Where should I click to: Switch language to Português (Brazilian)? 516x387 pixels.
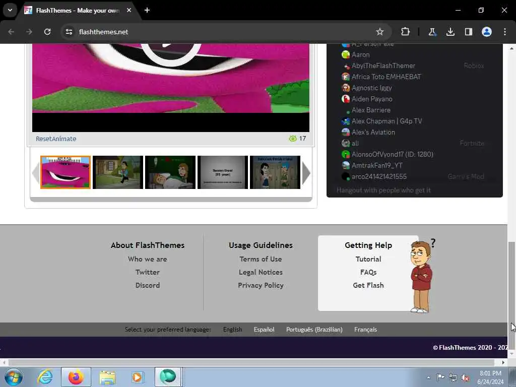(x=314, y=330)
